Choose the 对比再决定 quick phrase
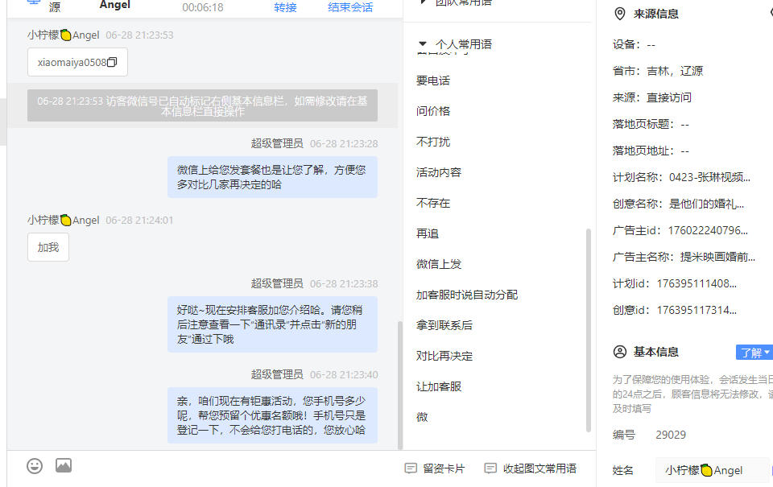 444,356
